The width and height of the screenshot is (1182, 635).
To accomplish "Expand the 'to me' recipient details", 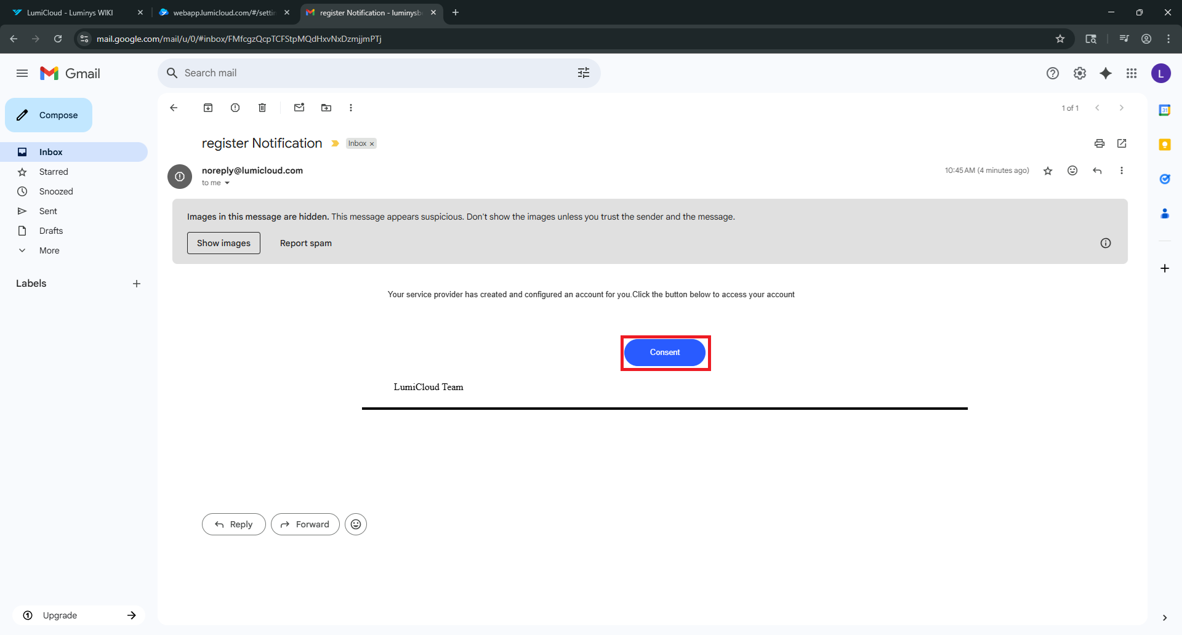I will [x=227, y=183].
